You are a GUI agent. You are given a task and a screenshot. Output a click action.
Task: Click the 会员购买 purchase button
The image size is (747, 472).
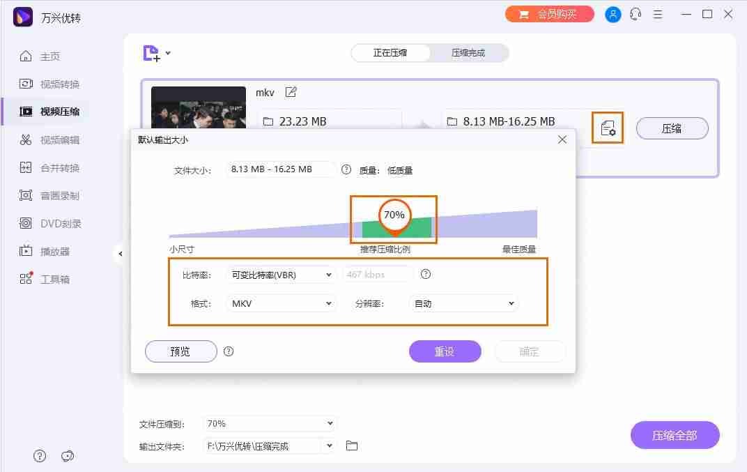[x=549, y=15]
